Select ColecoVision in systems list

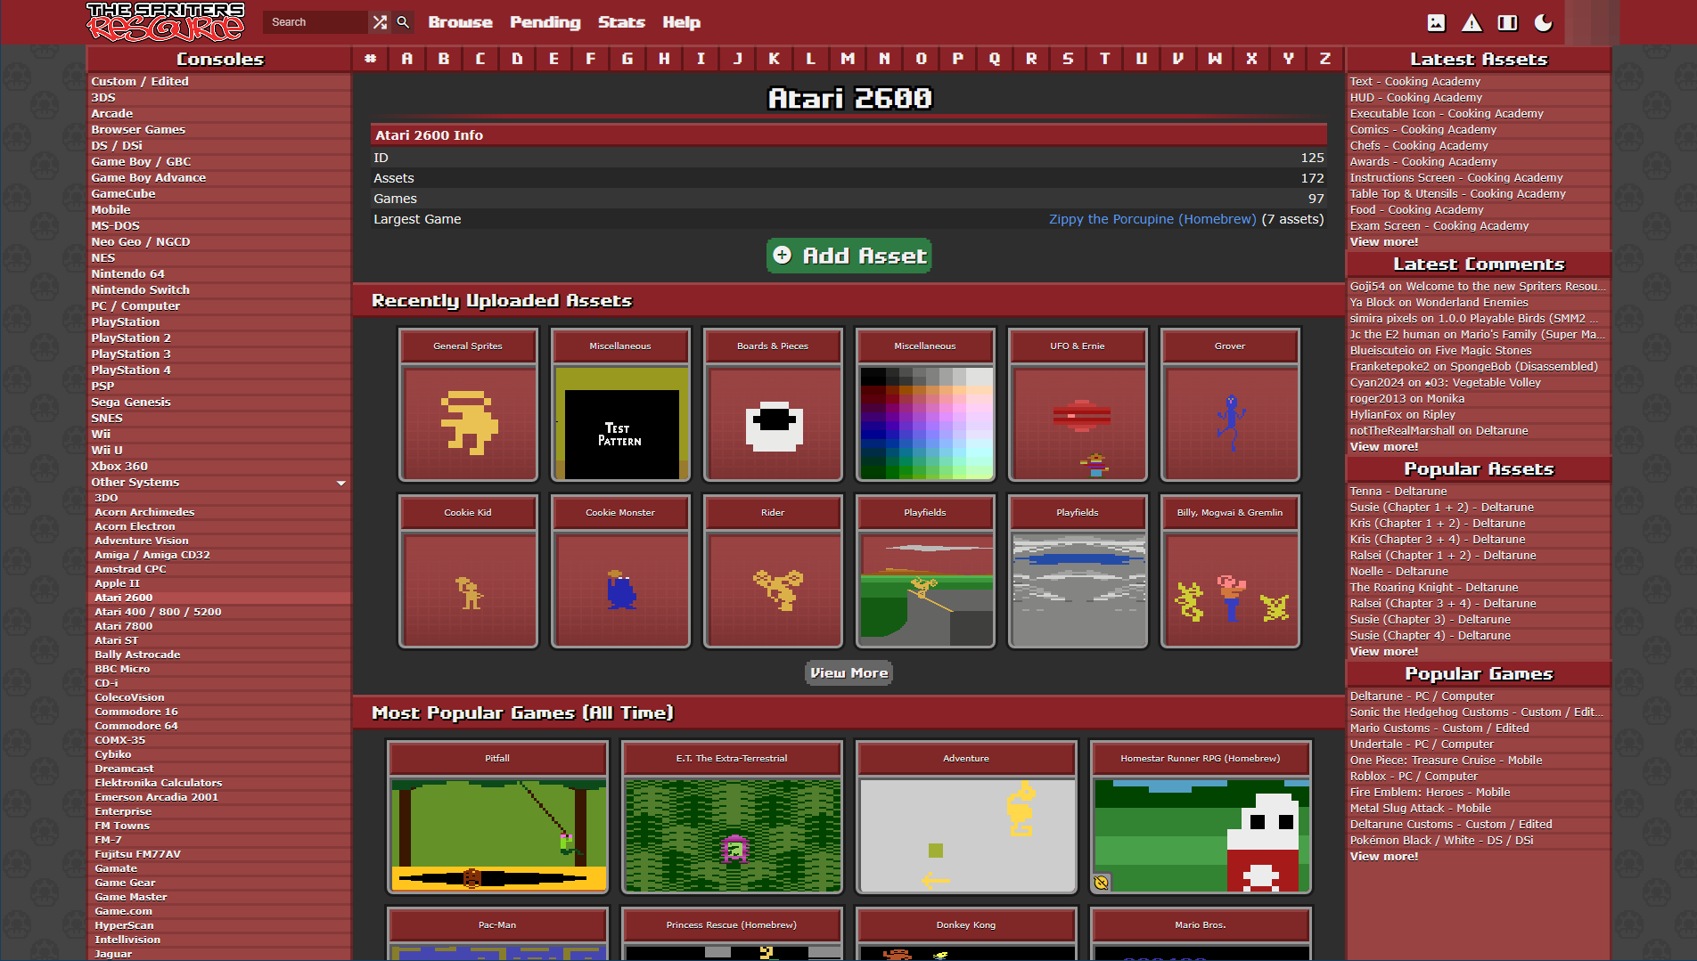point(130,697)
